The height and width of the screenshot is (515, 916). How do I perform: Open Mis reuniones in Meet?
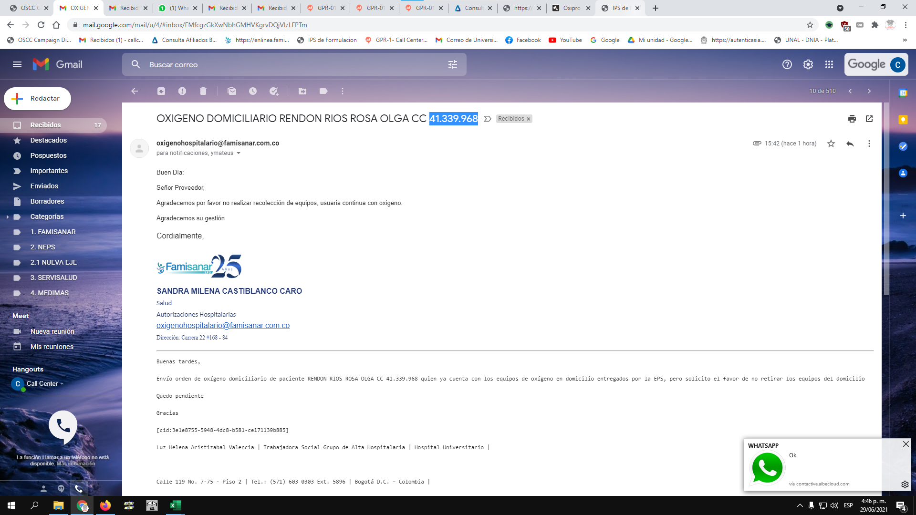tap(52, 347)
